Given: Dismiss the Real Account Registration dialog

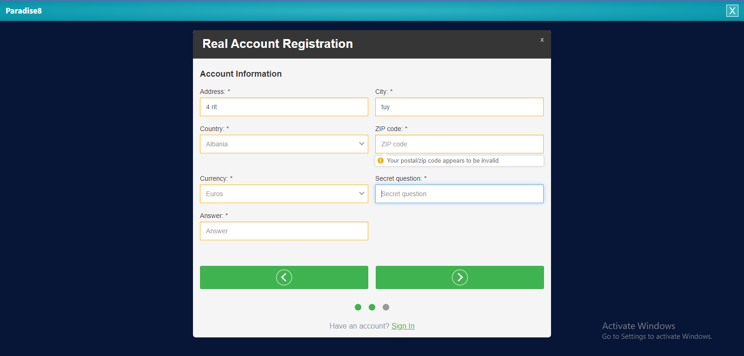Looking at the screenshot, I should pos(542,40).
